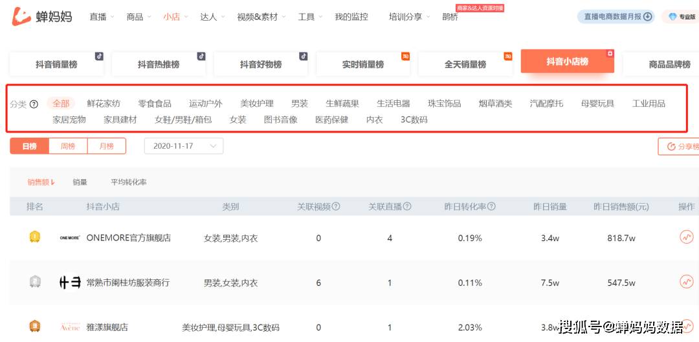Click the download icon on 直播电商数据月报
The width and height of the screenshot is (699, 342).
648,16
